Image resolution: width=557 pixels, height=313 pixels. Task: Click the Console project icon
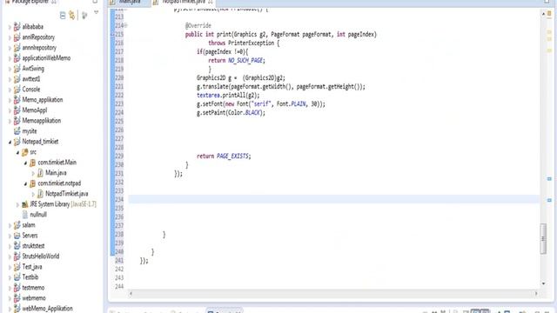(x=17, y=90)
